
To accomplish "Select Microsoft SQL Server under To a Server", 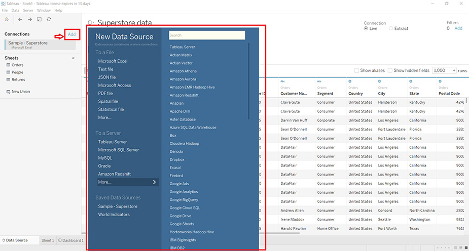I will tap(119, 150).
